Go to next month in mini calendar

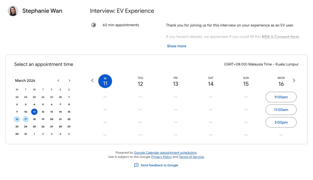(69, 81)
